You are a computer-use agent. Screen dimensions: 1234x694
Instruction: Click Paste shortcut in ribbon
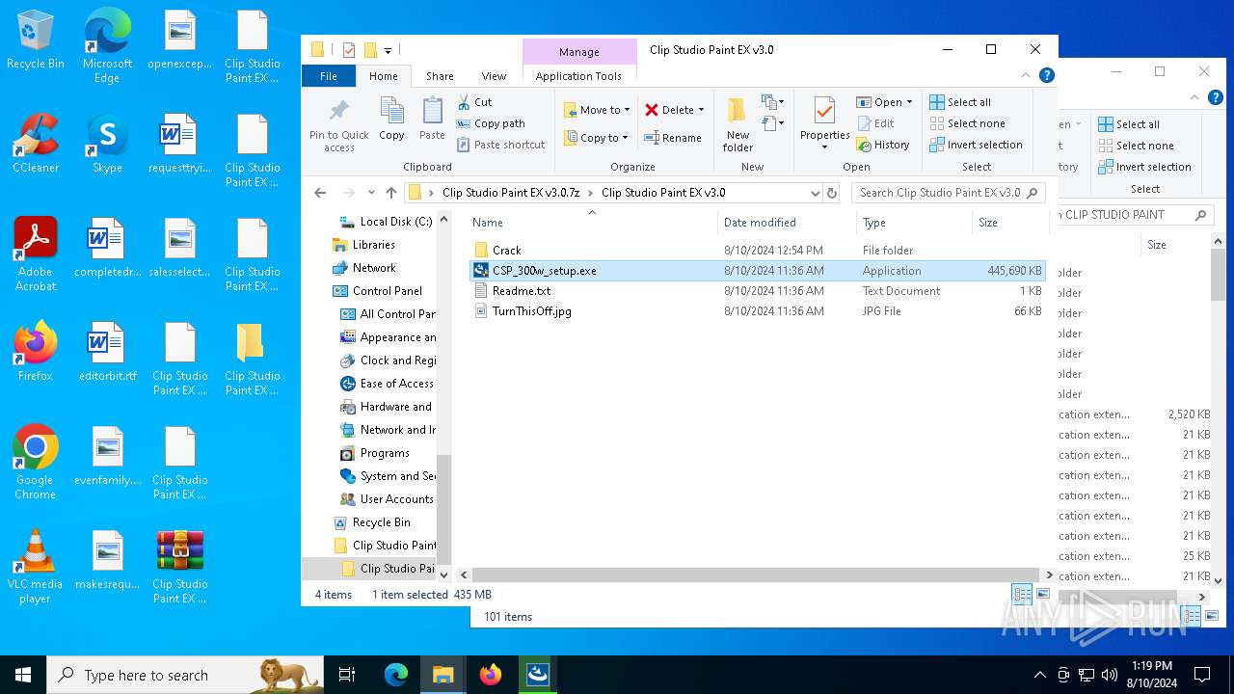(500, 145)
